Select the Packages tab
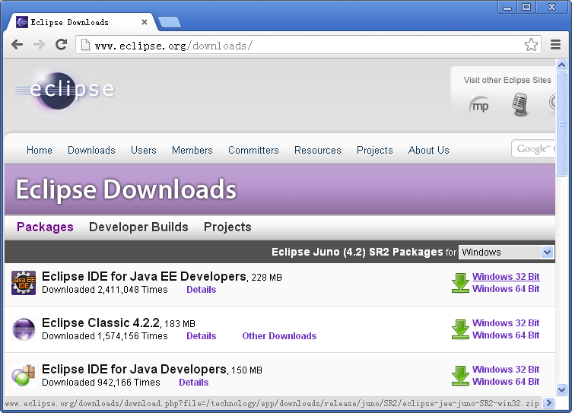 pyautogui.click(x=45, y=227)
